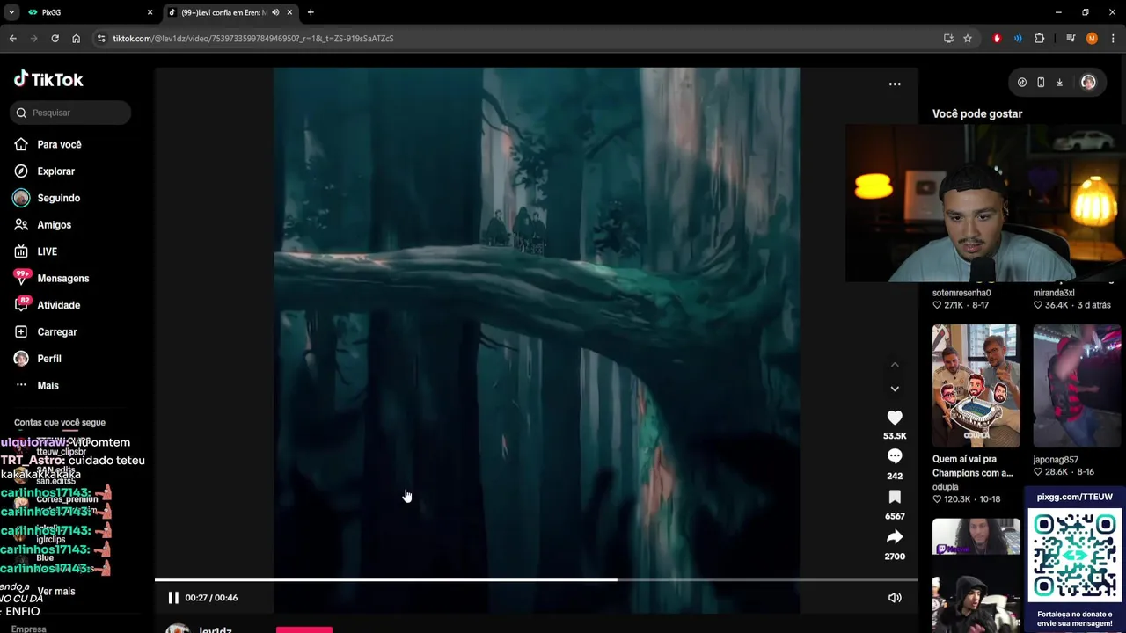This screenshot has height=633, width=1126.
Task: Open site information icon in address bar
Action: click(101, 39)
